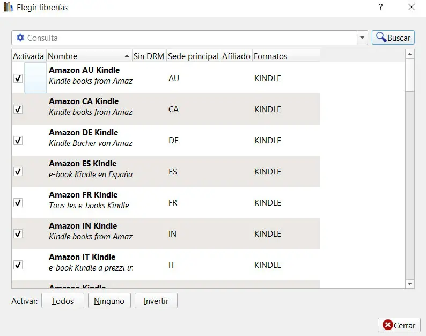Click the Nombre column sort arrow
Screen dimensions: 426x336
[127, 56]
